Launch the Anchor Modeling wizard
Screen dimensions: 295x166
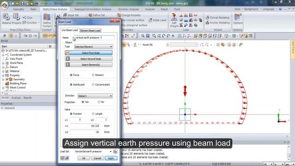218,23
